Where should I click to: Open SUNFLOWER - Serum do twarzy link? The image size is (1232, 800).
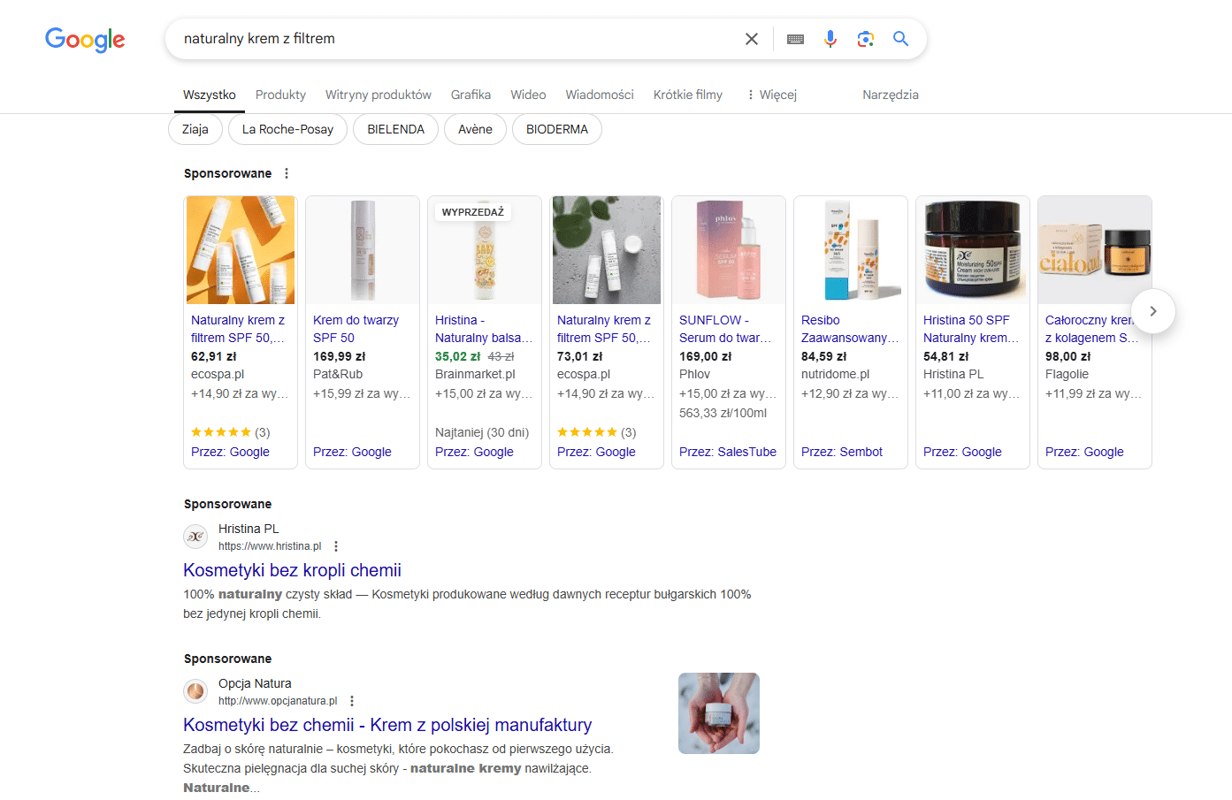725,329
